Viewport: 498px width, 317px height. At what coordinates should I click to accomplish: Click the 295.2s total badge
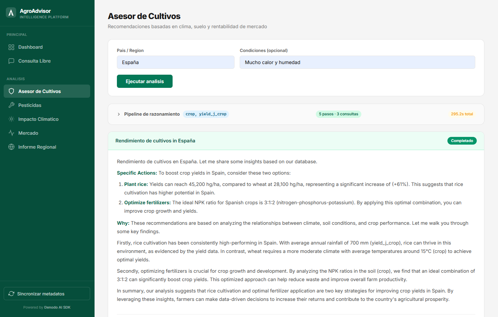point(462,114)
